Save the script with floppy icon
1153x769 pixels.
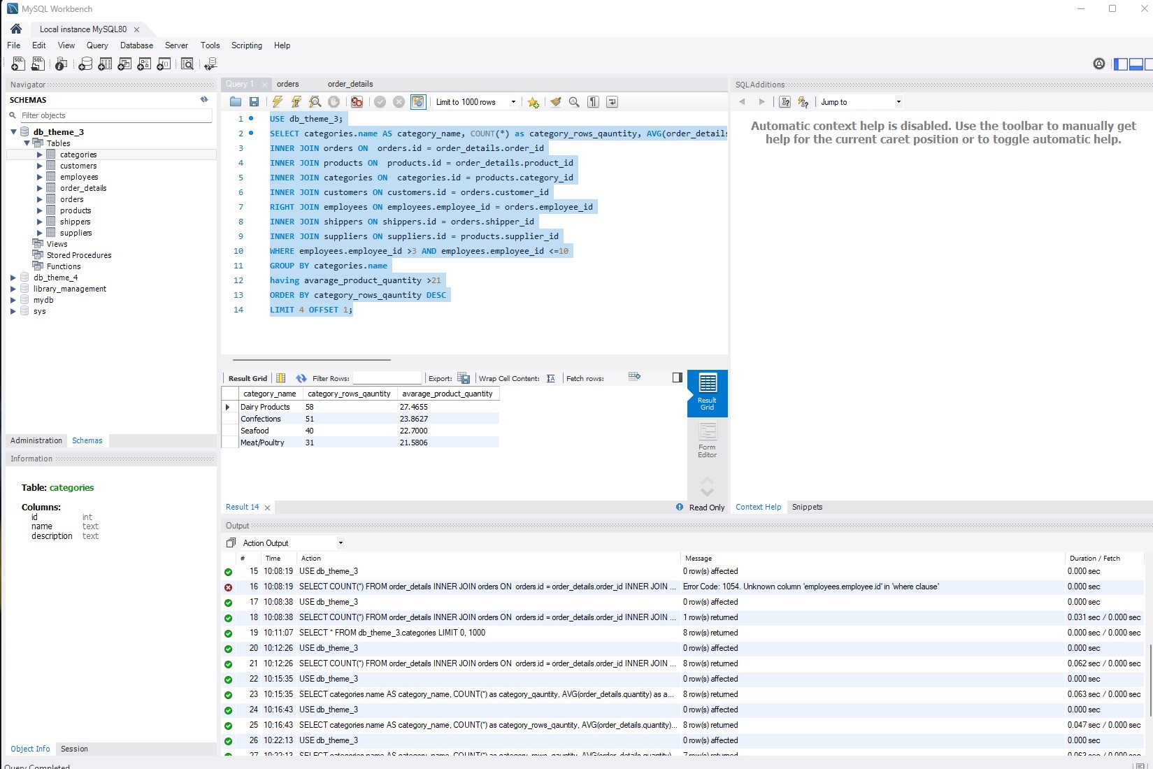(x=255, y=102)
